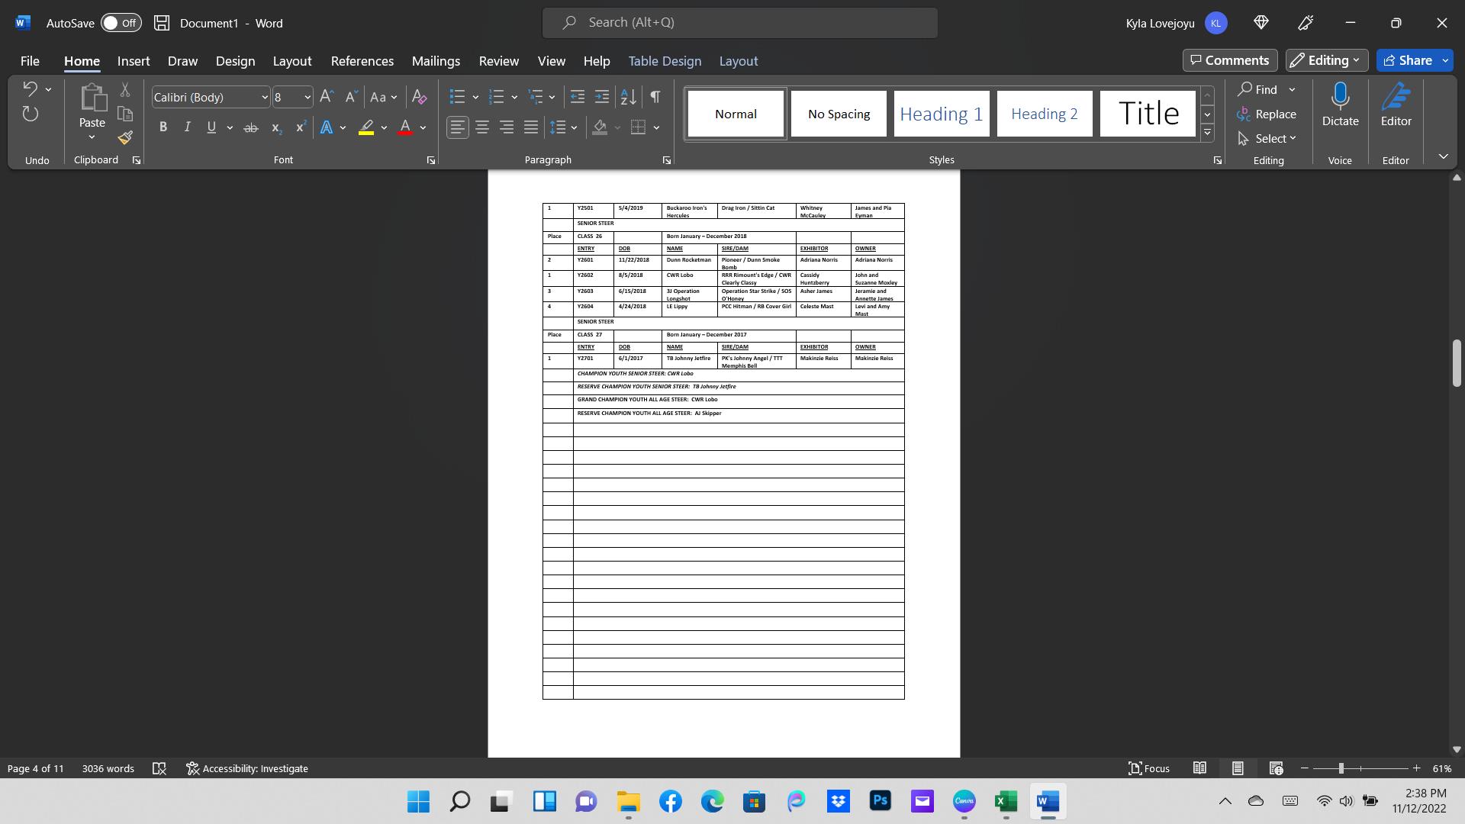Open the Table Design tab
The height and width of the screenshot is (824, 1465).
click(664, 61)
